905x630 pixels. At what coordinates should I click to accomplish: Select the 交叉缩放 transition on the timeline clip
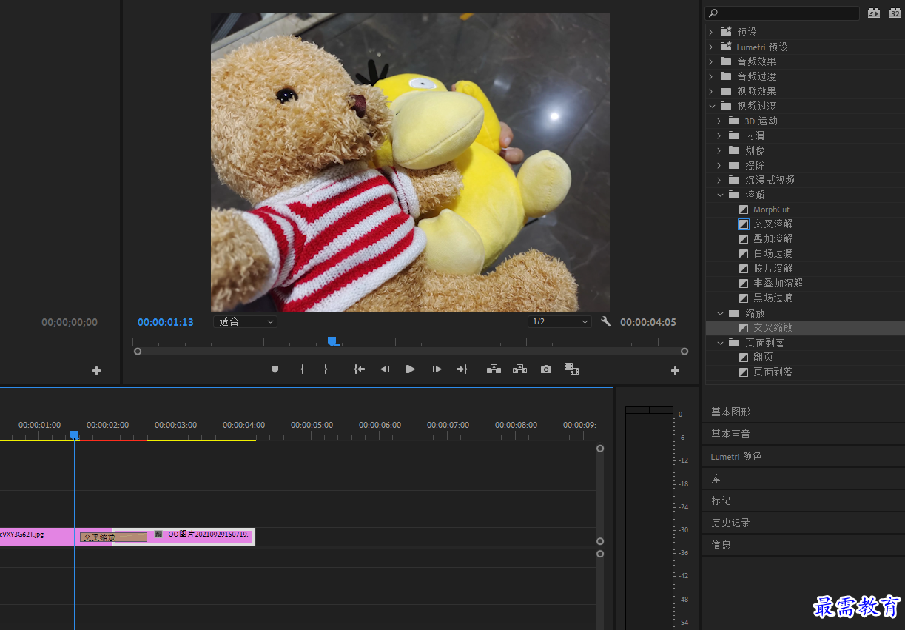[x=113, y=537]
